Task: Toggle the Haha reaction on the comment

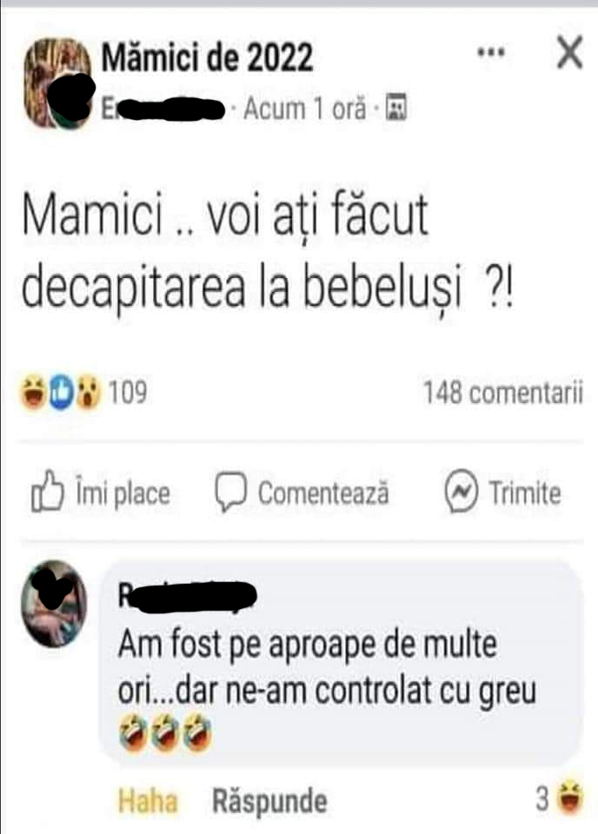Action: click(x=148, y=800)
